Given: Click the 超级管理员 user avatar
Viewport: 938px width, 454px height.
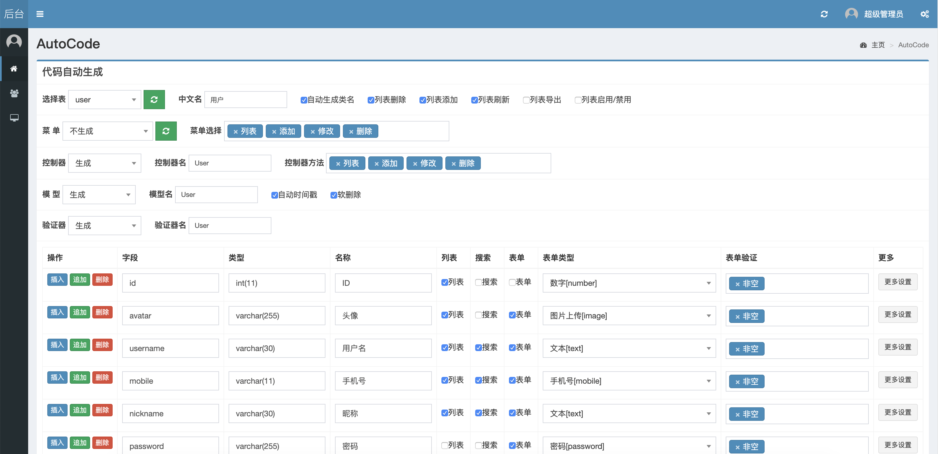Looking at the screenshot, I should [851, 14].
